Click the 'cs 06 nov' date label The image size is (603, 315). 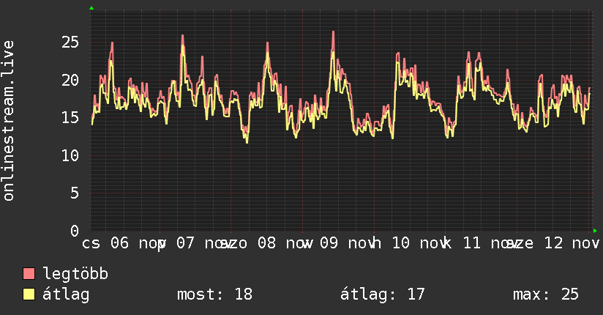[x=123, y=243]
